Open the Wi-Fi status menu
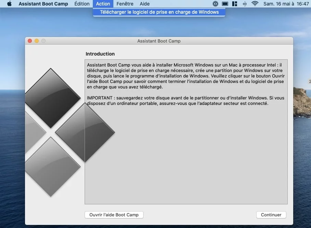Screen dimensions: 311x228 click(x=255, y=4)
